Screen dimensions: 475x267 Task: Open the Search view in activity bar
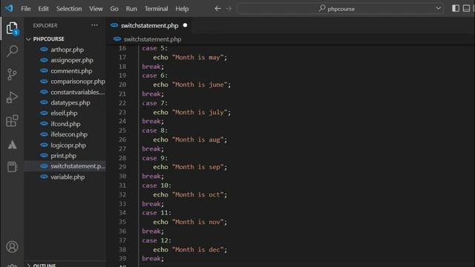pos(12,51)
